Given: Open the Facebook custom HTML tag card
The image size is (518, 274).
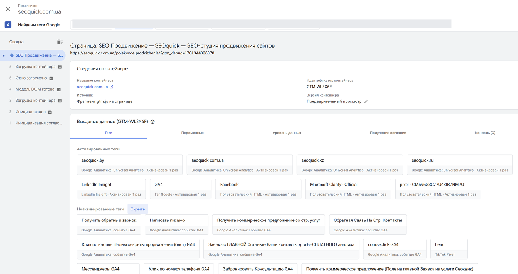Looking at the screenshot, I should [258, 189].
